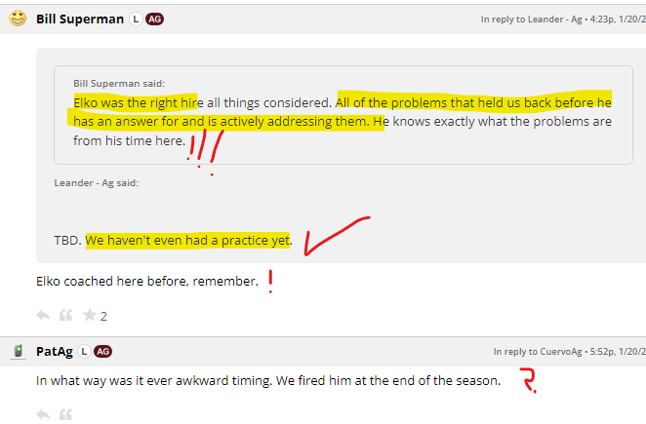This screenshot has height=424, width=646.
Task: Reply to Bill Superman's post using arrow icon
Action: [x=43, y=316]
